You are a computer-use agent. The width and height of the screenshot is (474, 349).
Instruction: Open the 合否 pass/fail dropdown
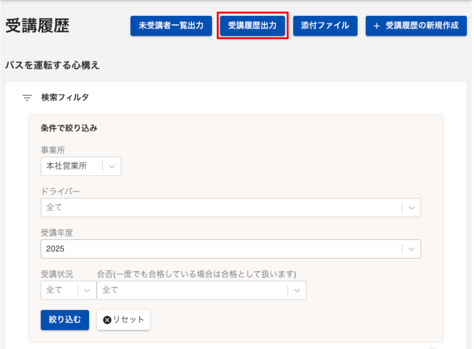coord(193,291)
